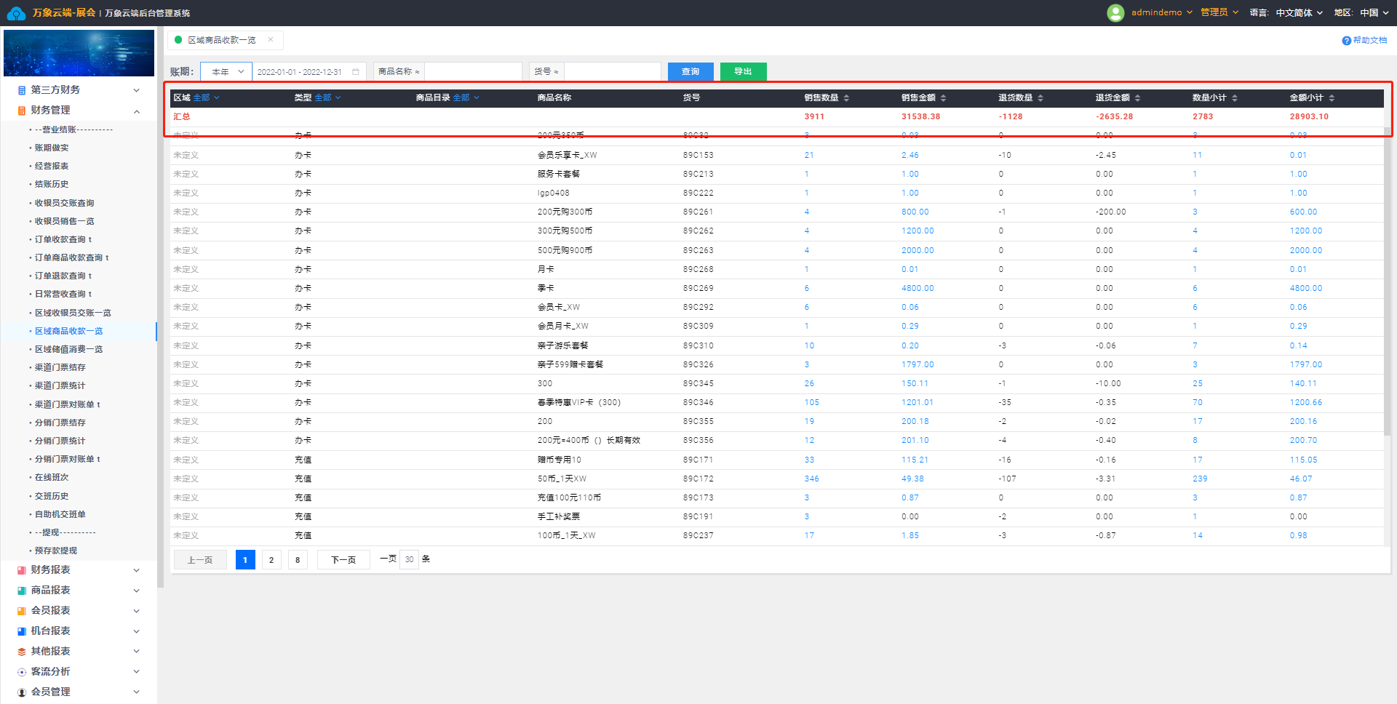Collapse the 财务管理 menu section
The width and height of the screenshot is (1397, 704).
point(136,111)
